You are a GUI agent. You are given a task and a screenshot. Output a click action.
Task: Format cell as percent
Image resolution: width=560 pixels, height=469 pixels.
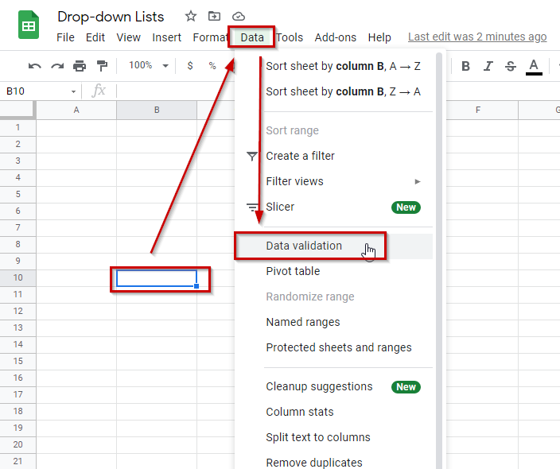212,66
